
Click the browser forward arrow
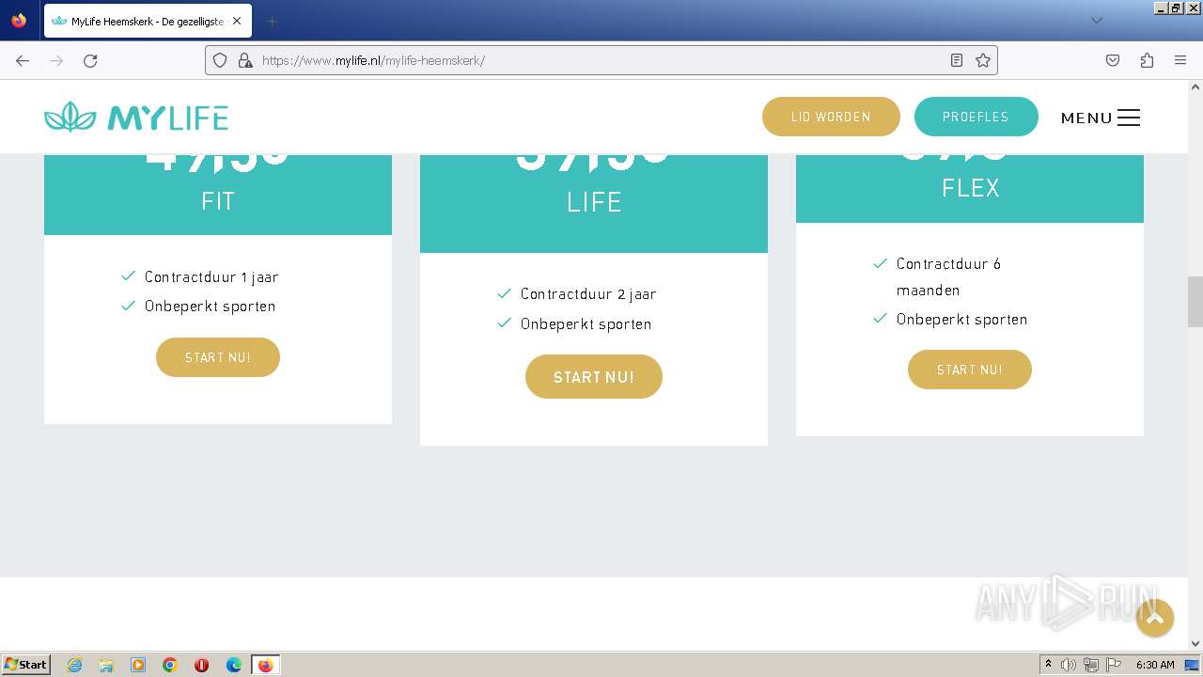coord(56,60)
